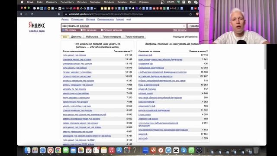Open the 'Закладки' menu
Viewport: 277px width, 156px height.
[x=95, y=2]
